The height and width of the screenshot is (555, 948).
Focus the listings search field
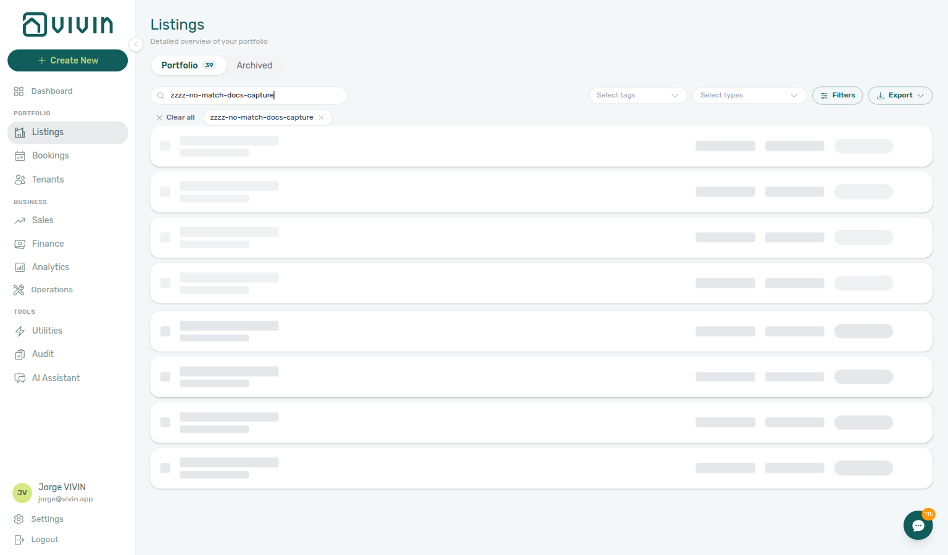click(x=249, y=96)
